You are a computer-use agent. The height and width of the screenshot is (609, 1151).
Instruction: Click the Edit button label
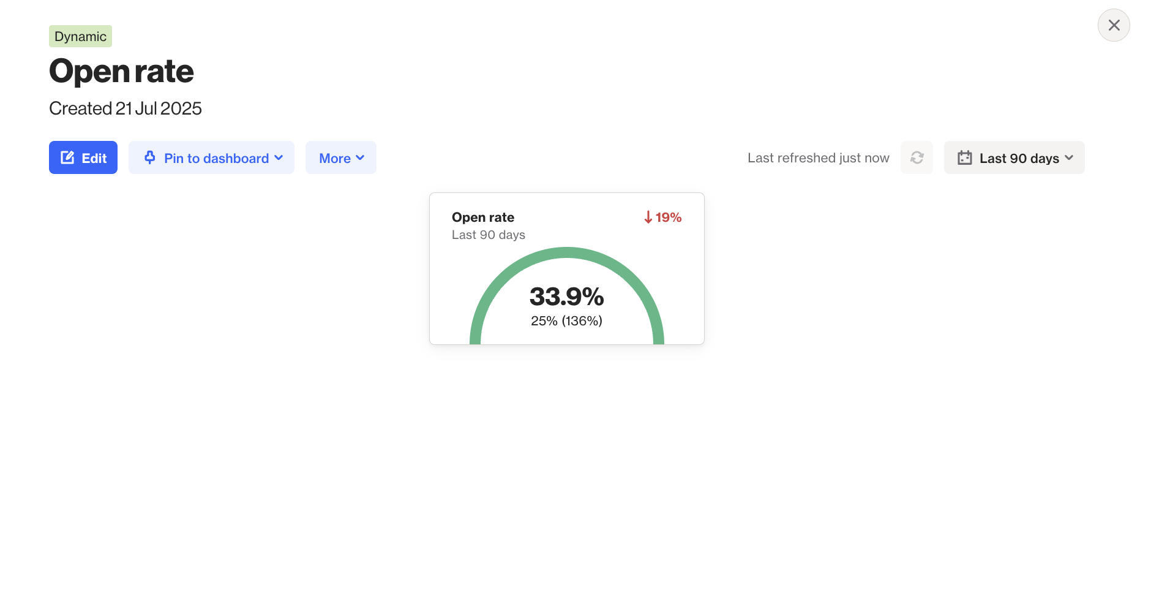pos(94,158)
